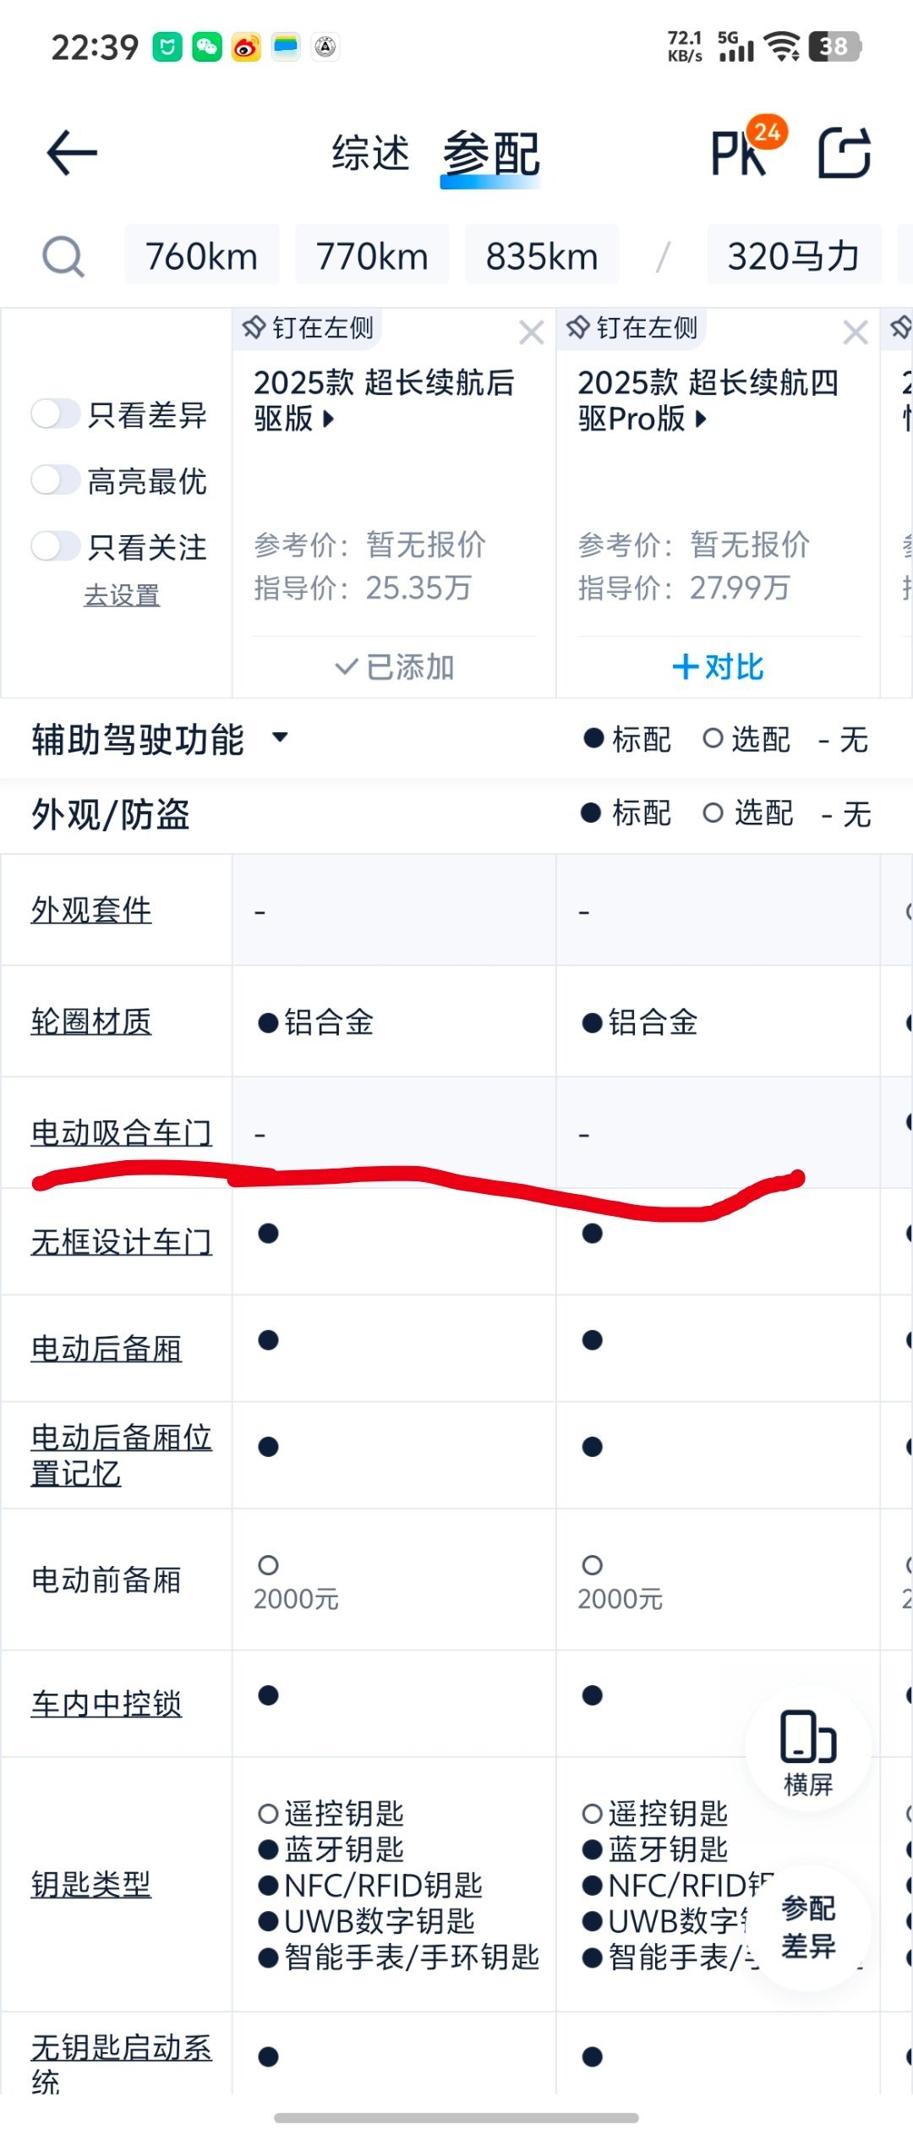Toggle 只看差异 switch
Viewport: 913px width, 2141px height.
click(x=56, y=414)
